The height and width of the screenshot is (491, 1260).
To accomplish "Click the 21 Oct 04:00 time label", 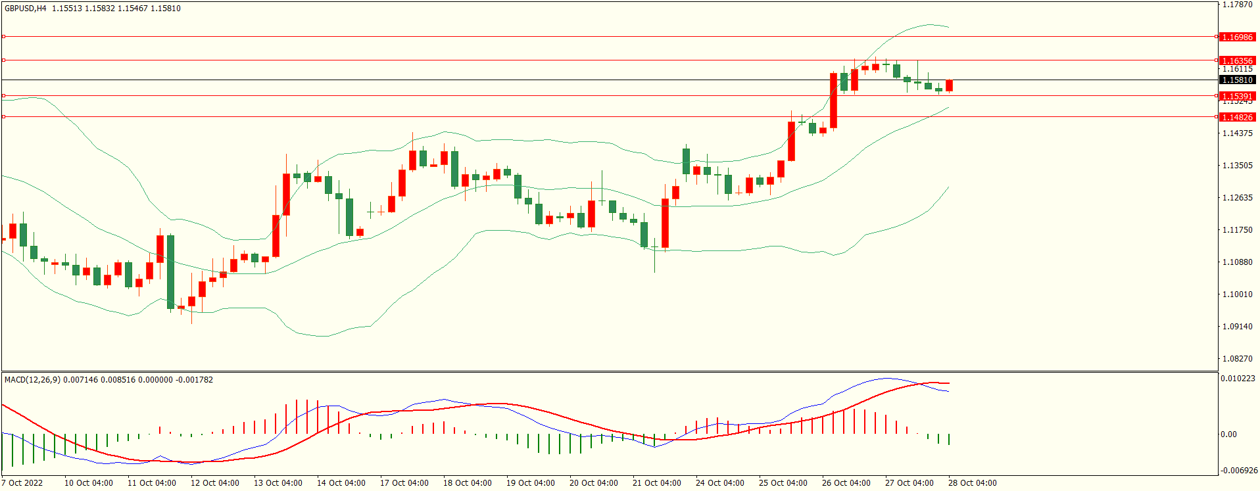I will tap(657, 483).
